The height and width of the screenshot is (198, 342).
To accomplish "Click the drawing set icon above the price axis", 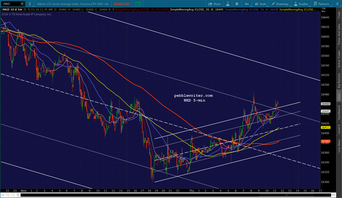I will pyautogui.click(x=323, y=10).
